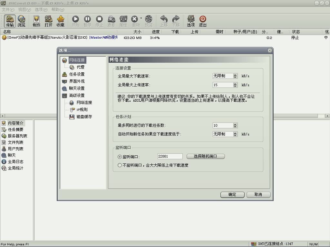Open the 帮助(H) menu
Image resolution: width=330 pixels, height=247 pixels.
tap(58, 10)
